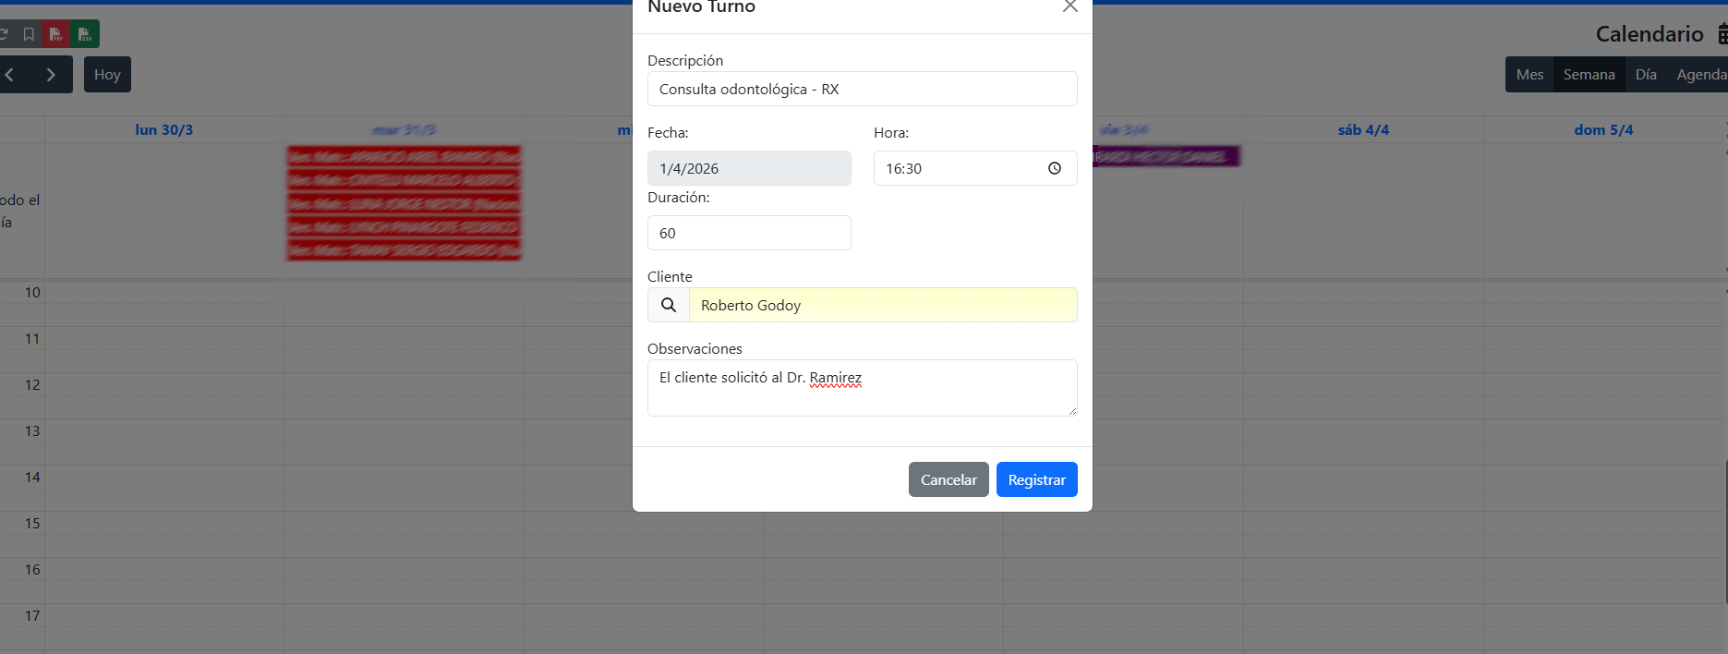Focus the Descripción text field
Screen dimensions: 1728x654
[x=862, y=89]
